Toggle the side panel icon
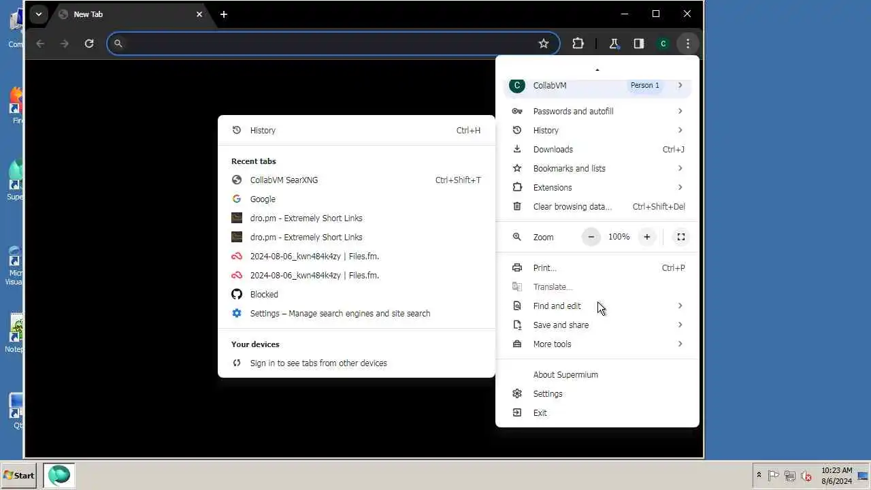Screen dimensions: 871x490 [638, 44]
